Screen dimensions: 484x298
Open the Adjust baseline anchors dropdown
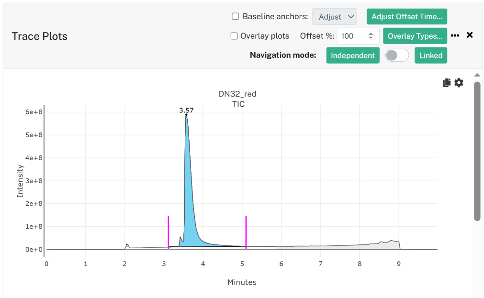(335, 17)
